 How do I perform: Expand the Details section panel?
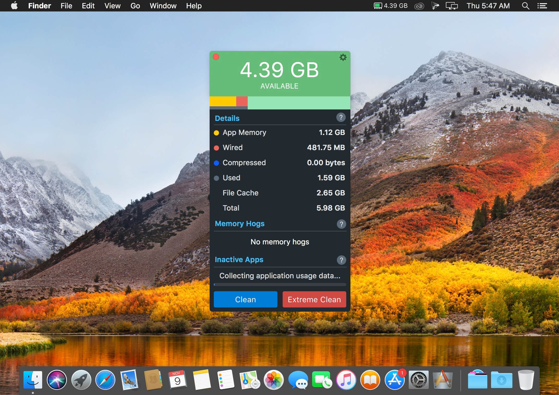[x=227, y=118]
